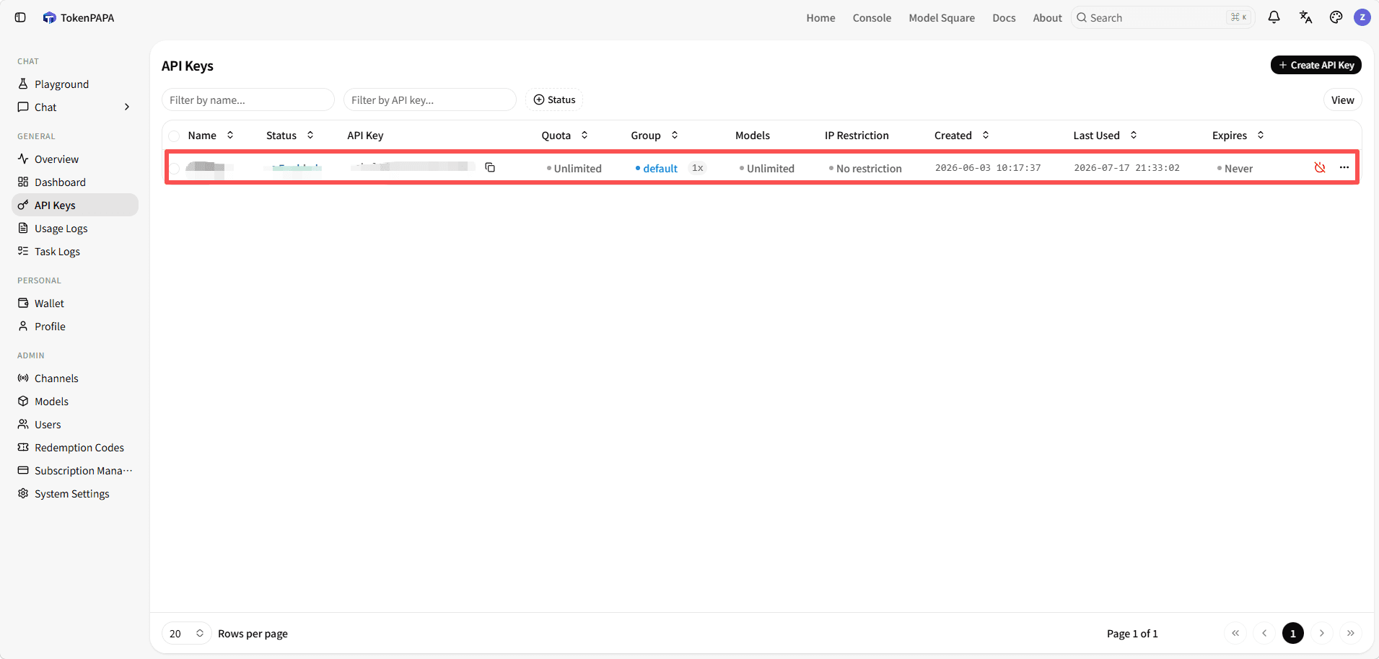Screen dimensions: 1379x659
Task: Click last used 2026-07-17 21:33:02
Action: 1126,167
